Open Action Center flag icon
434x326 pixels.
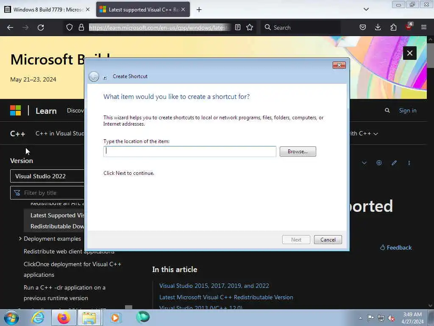click(x=370, y=318)
